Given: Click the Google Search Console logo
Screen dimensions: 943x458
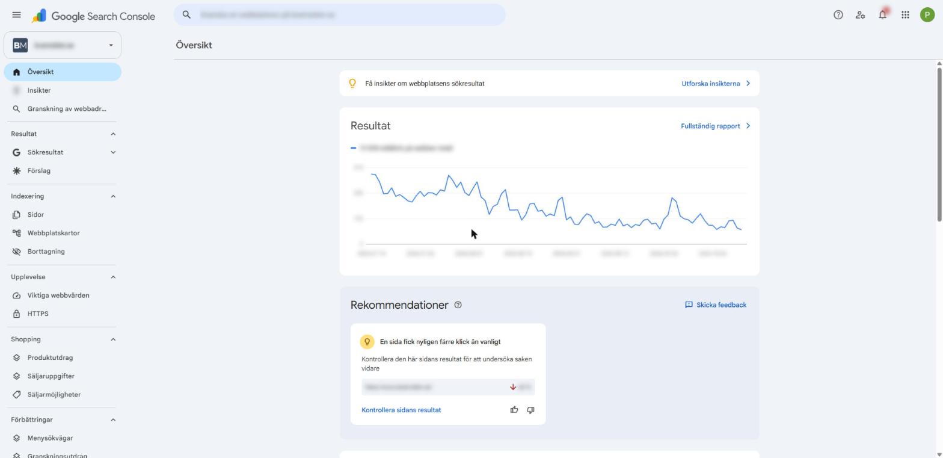Looking at the screenshot, I should 94,16.
